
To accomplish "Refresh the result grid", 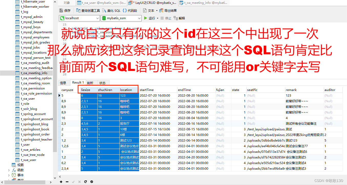I will (x=86, y=182).
